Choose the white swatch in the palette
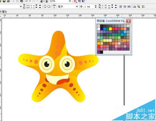The width and height of the screenshot is (156, 121). tap(99, 29)
